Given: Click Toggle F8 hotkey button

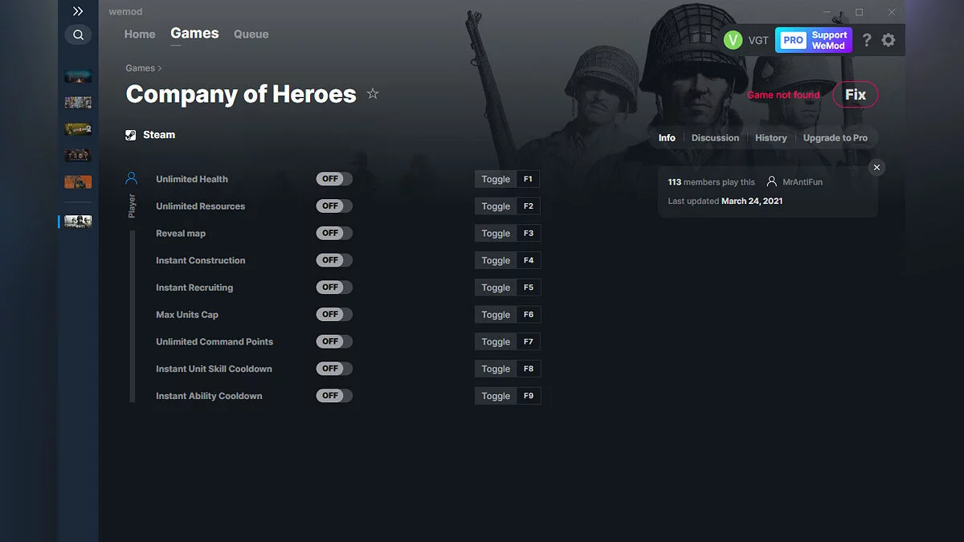Looking at the screenshot, I should pyautogui.click(x=508, y=369).
